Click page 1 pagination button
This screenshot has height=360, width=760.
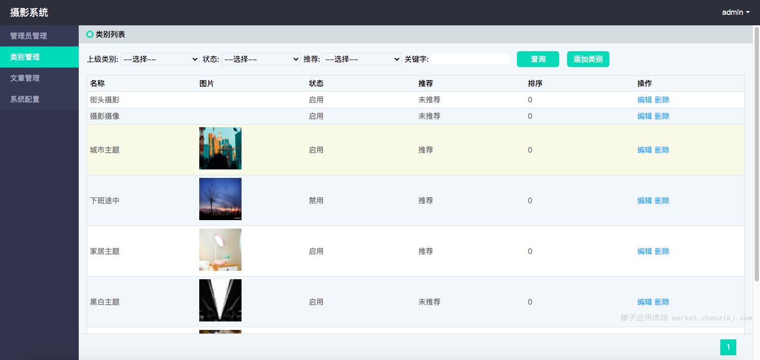point(728,347)
